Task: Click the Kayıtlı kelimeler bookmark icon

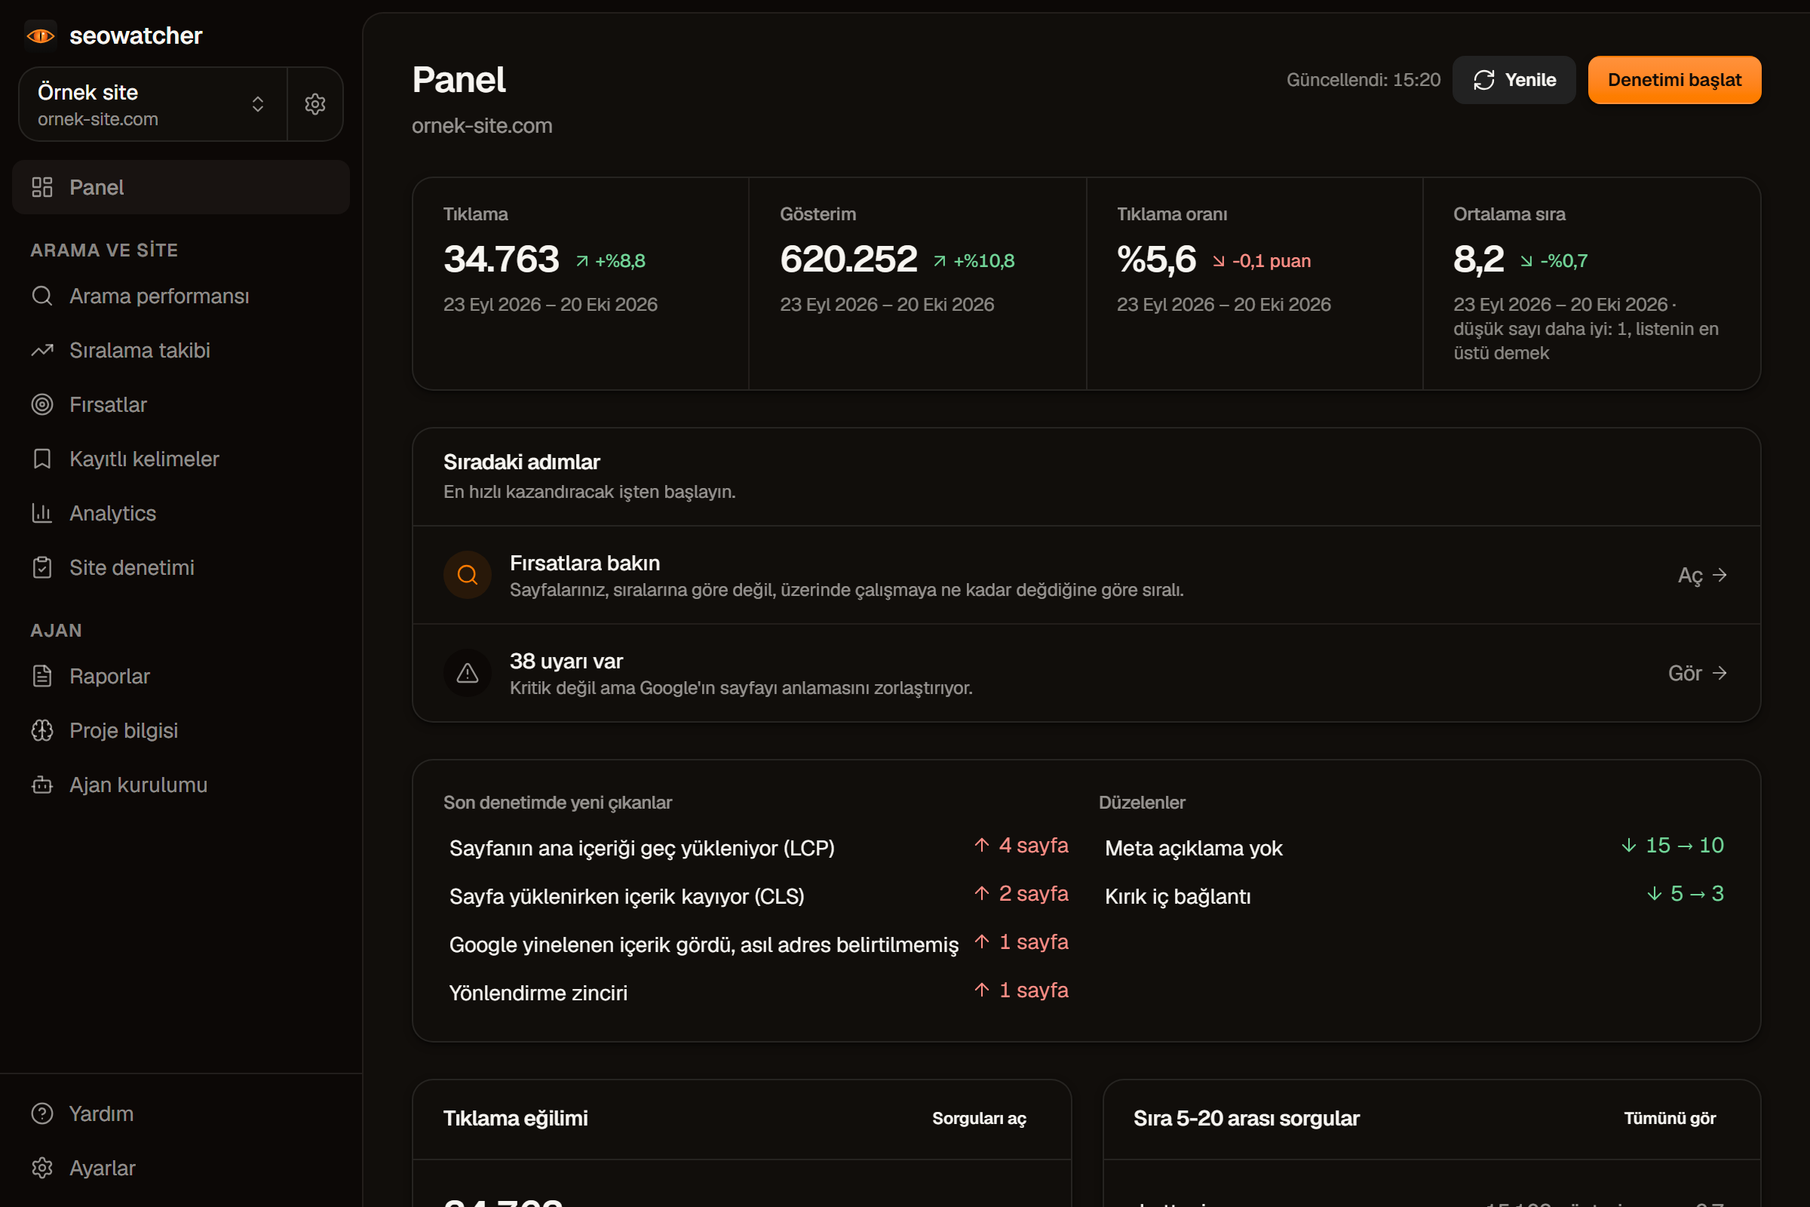Action: point(42,459)
